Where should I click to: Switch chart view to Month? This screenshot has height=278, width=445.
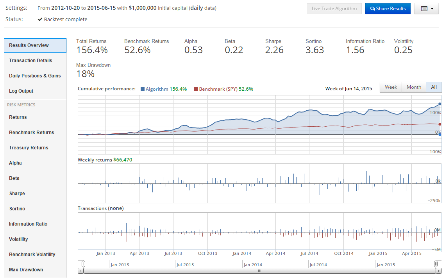click(x=414, y=87)
